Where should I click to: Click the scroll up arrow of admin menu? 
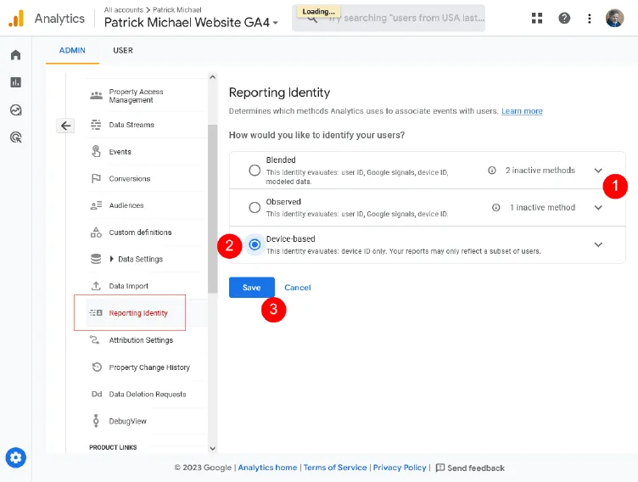[x=212, y=77]
